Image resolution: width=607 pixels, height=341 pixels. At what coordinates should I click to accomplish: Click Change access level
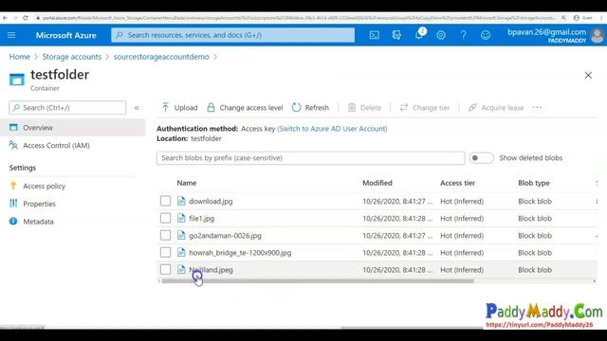[x=245, y=107]
